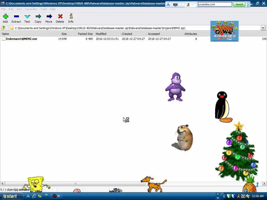This screenshot has height=200, width=267.
Task: Open the Favorites menu
Action: (x=31, y=9)
